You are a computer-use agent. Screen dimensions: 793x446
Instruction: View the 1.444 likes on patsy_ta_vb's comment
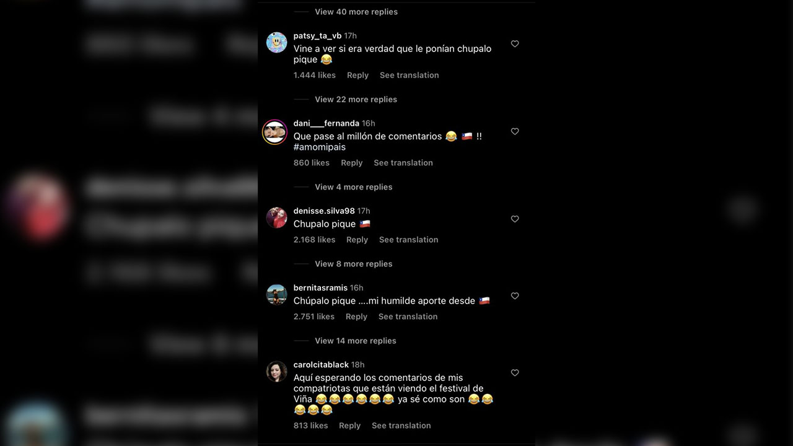pyautogui.click(x=315, y=75)
